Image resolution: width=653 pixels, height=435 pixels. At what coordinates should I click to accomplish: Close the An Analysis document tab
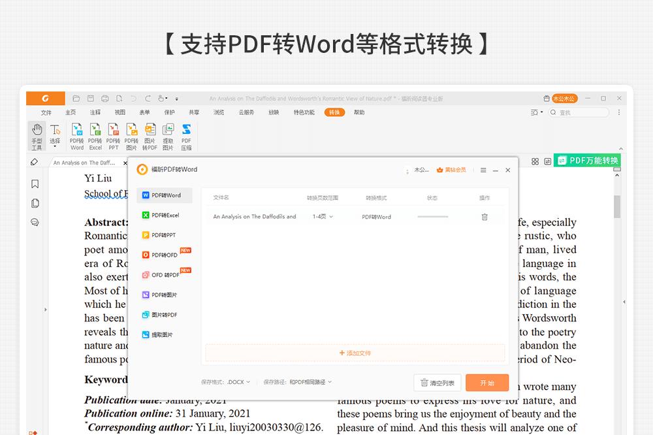(125, 163)
